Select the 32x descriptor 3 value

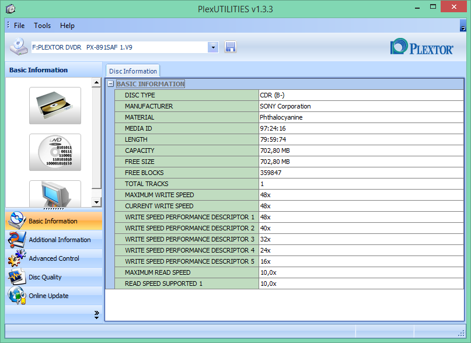[x=265, y=239]
